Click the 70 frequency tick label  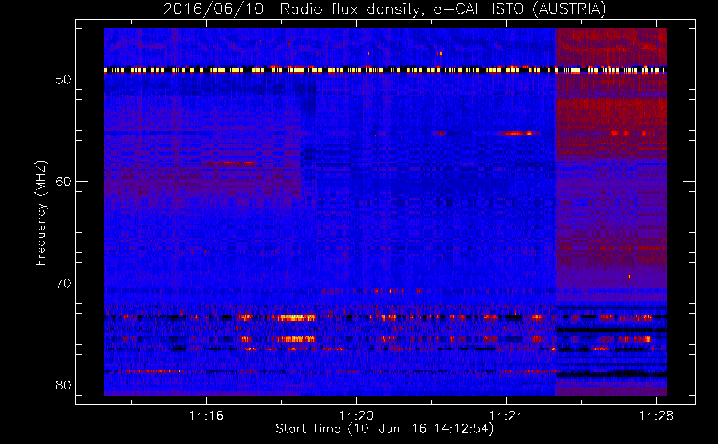click(63, 283)
